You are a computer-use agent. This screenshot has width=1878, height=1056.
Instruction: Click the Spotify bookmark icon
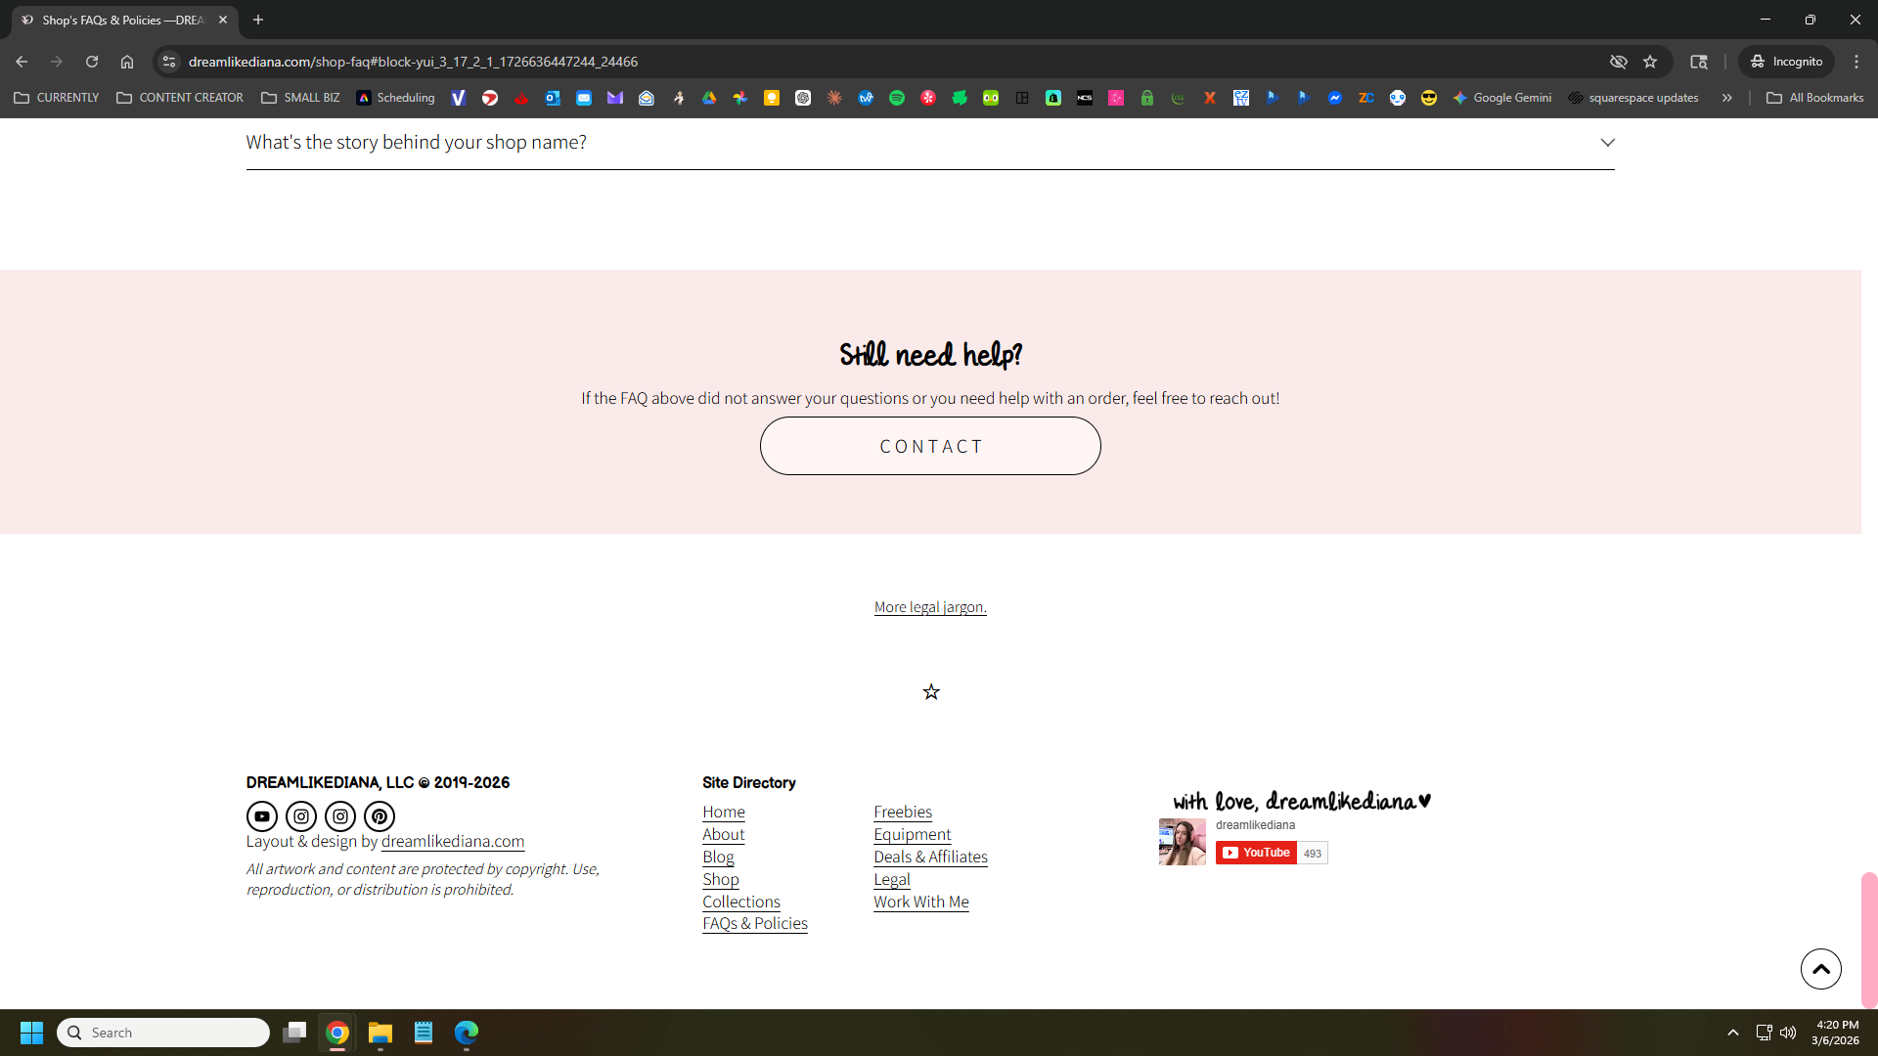[897, 98]
